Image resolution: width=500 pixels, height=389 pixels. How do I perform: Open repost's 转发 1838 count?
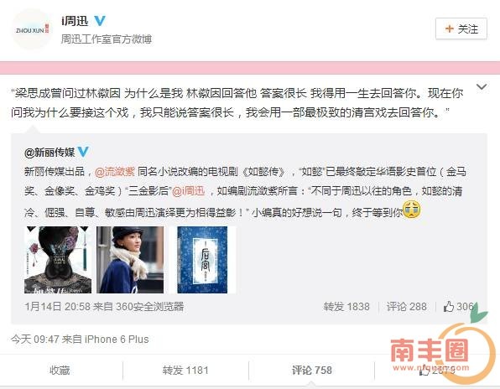coord(346,307)
